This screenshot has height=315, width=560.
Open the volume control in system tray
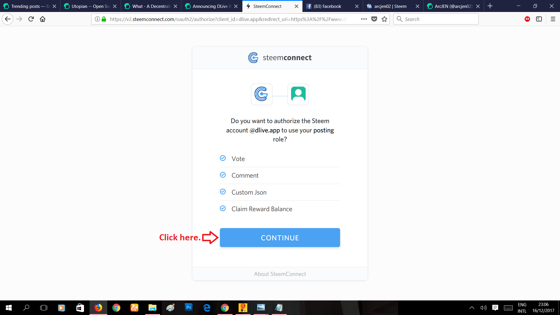[483, 307]
